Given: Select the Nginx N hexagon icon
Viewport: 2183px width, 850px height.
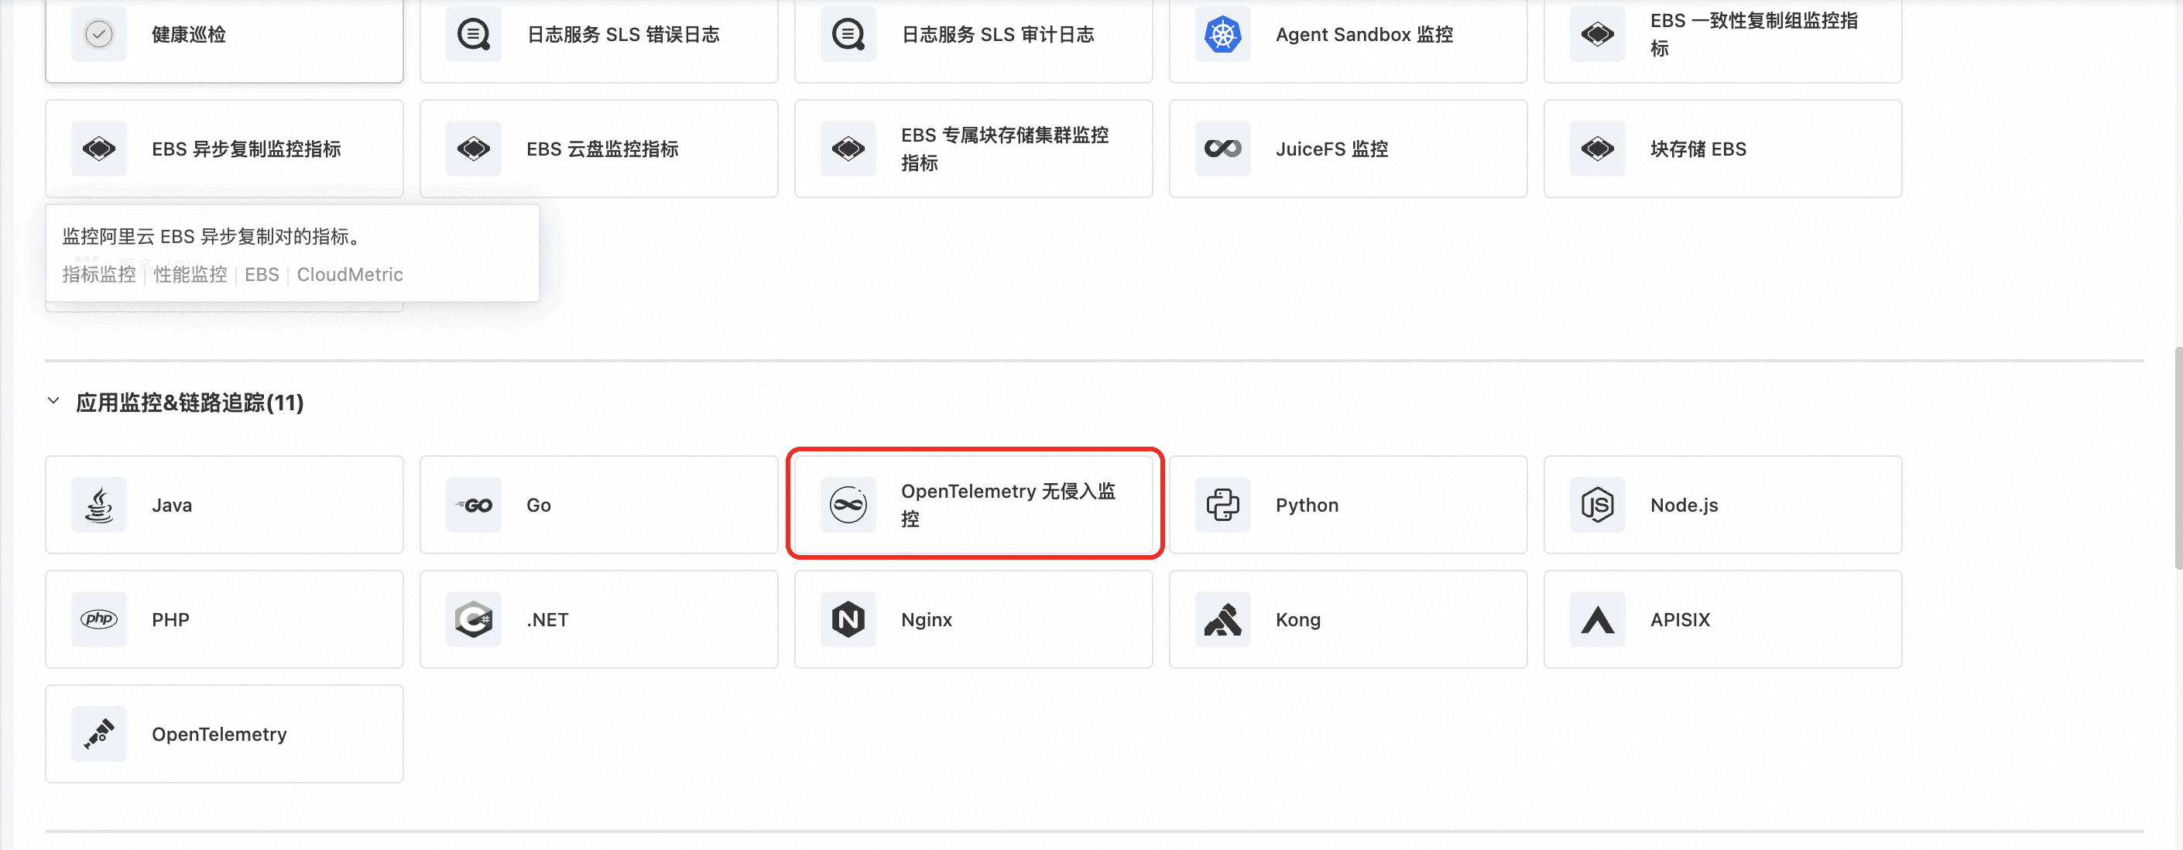Looking at the screenshot, I should pyautogui.click(x=848, y=619).
